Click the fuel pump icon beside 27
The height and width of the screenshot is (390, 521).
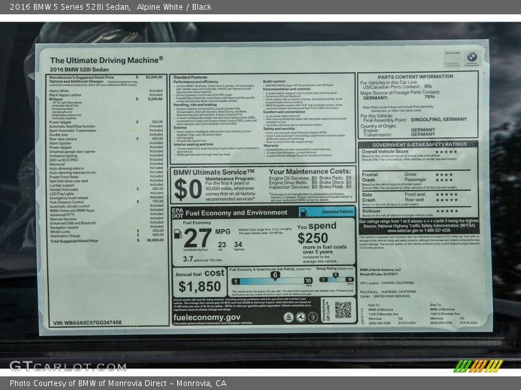point(178,234)
